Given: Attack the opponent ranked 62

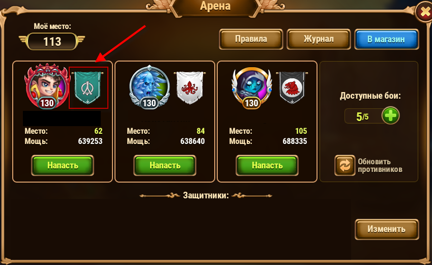Looking at the screenshot, I should (x=63, y=165).
